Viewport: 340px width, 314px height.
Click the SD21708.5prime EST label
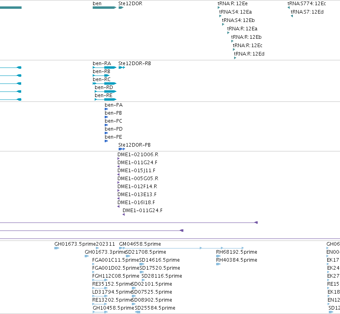(x=146, y=252)
